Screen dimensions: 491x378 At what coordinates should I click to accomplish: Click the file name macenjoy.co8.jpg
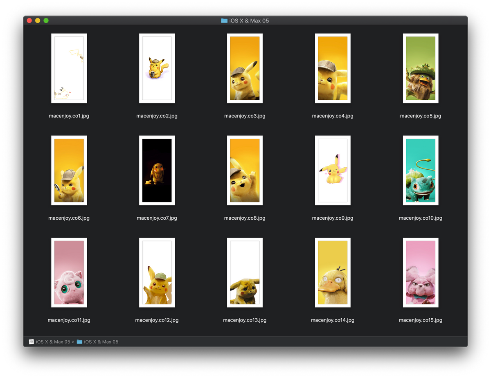click(245, 218)
